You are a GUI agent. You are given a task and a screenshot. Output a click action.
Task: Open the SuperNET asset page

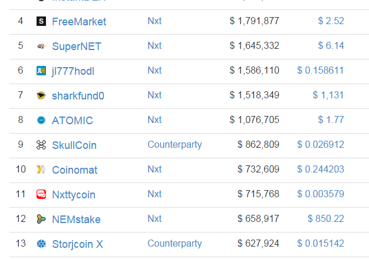click(x=77, y=47)
